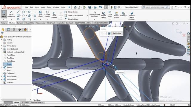Toggle Shaded Sketch Contours

pyautogui.click(x=132, y=16)
